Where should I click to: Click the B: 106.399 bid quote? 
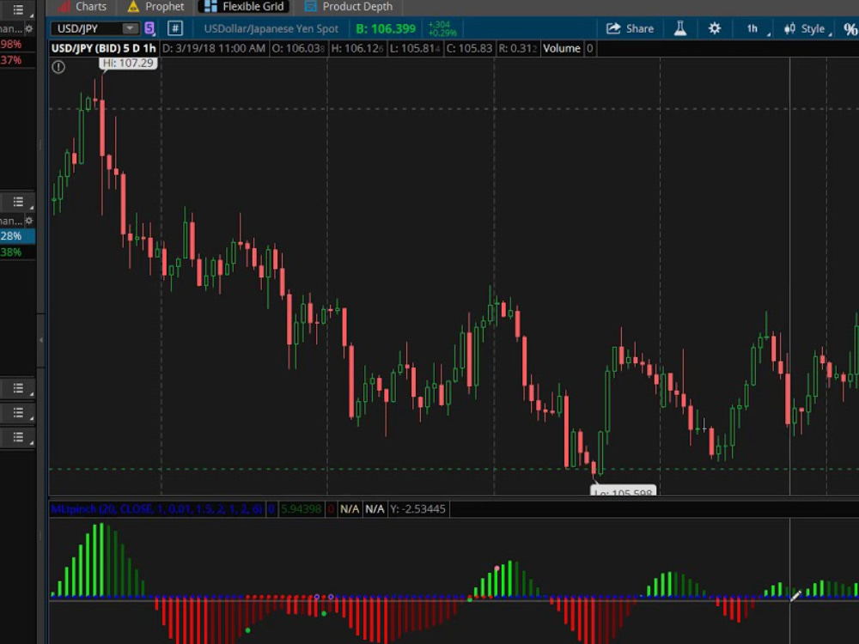(x=386, y=28)
